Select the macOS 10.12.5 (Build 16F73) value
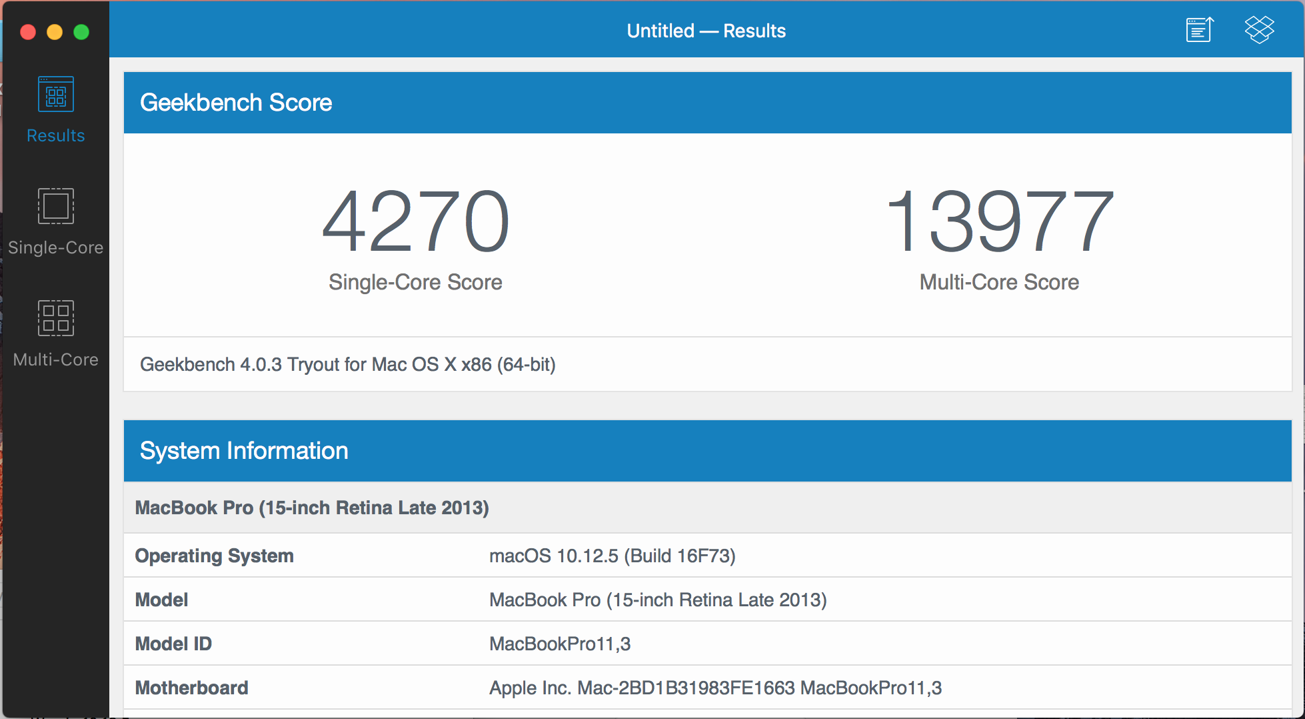1305x719 pixels. coord(613,556)
